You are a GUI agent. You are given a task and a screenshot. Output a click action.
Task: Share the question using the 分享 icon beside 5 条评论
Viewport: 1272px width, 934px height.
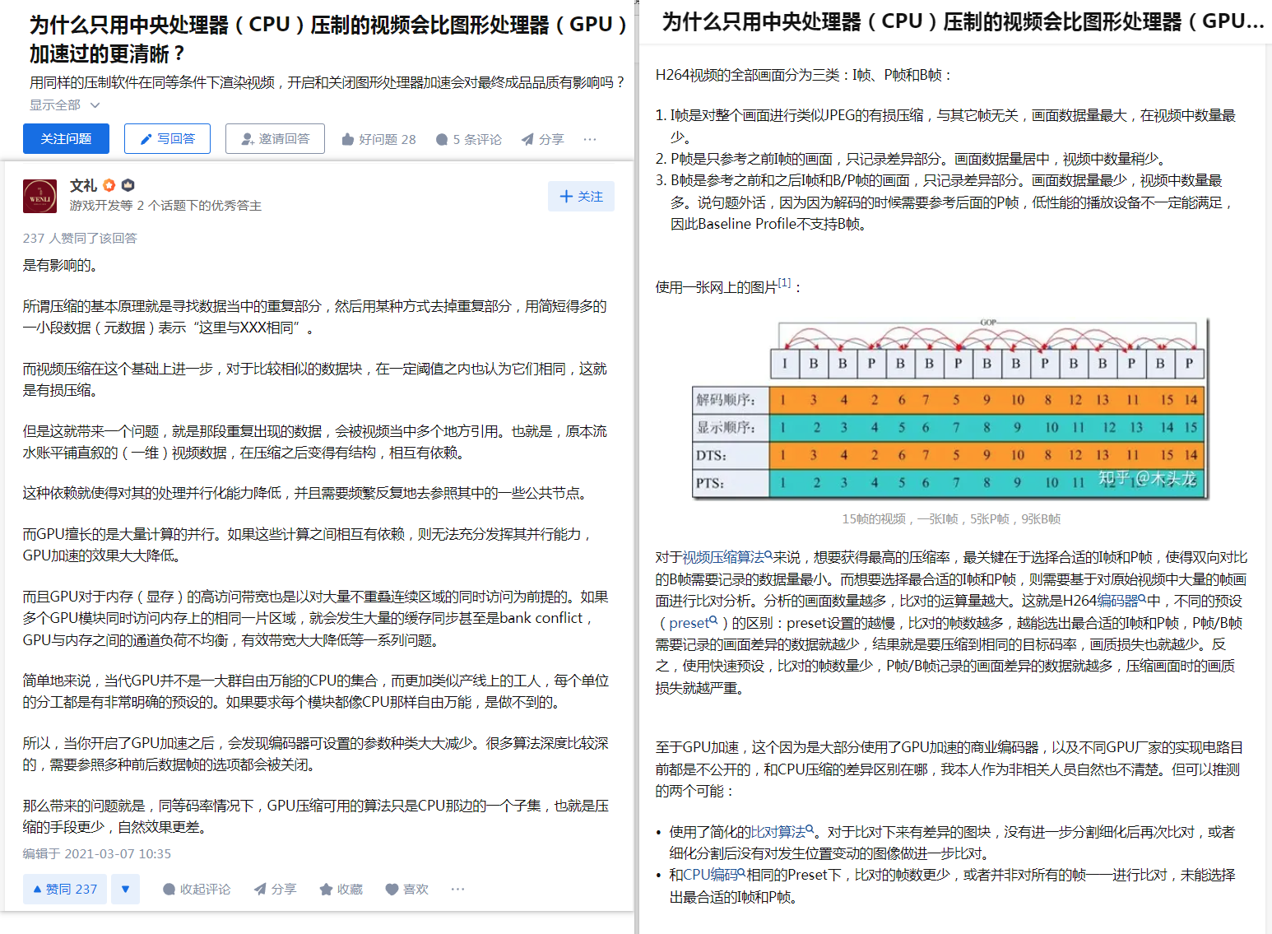tap(542, 139)
